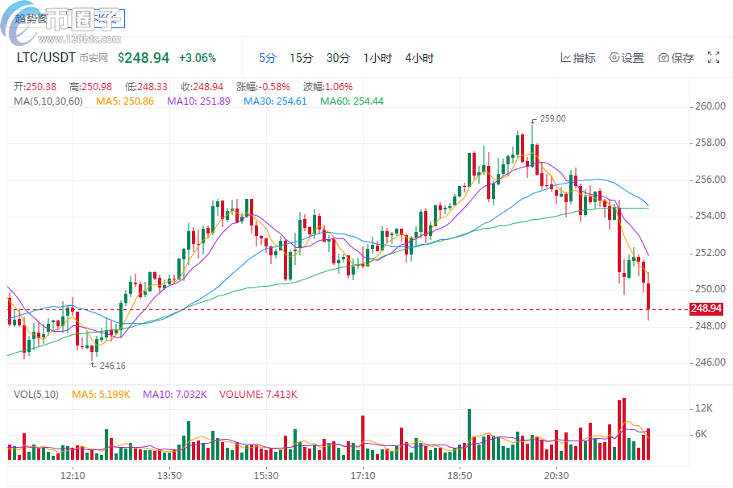Click the 250.00 price axis label
The height and width of the screenshot is (488, 733).
click(710, 289)
